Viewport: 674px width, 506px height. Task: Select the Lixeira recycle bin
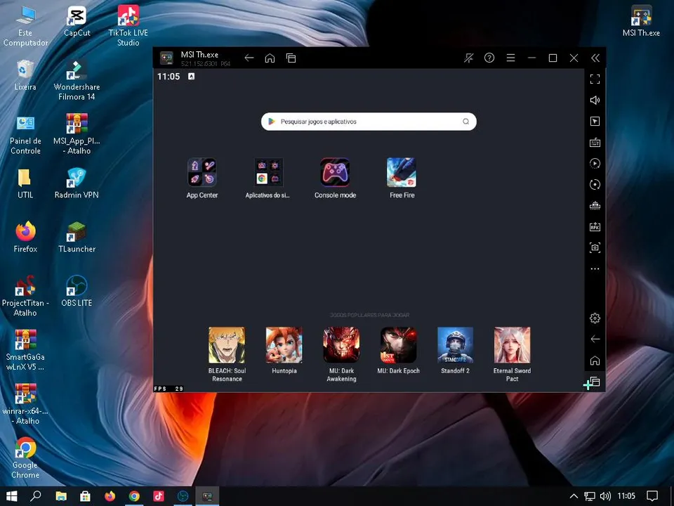click(x=25, y=76)
